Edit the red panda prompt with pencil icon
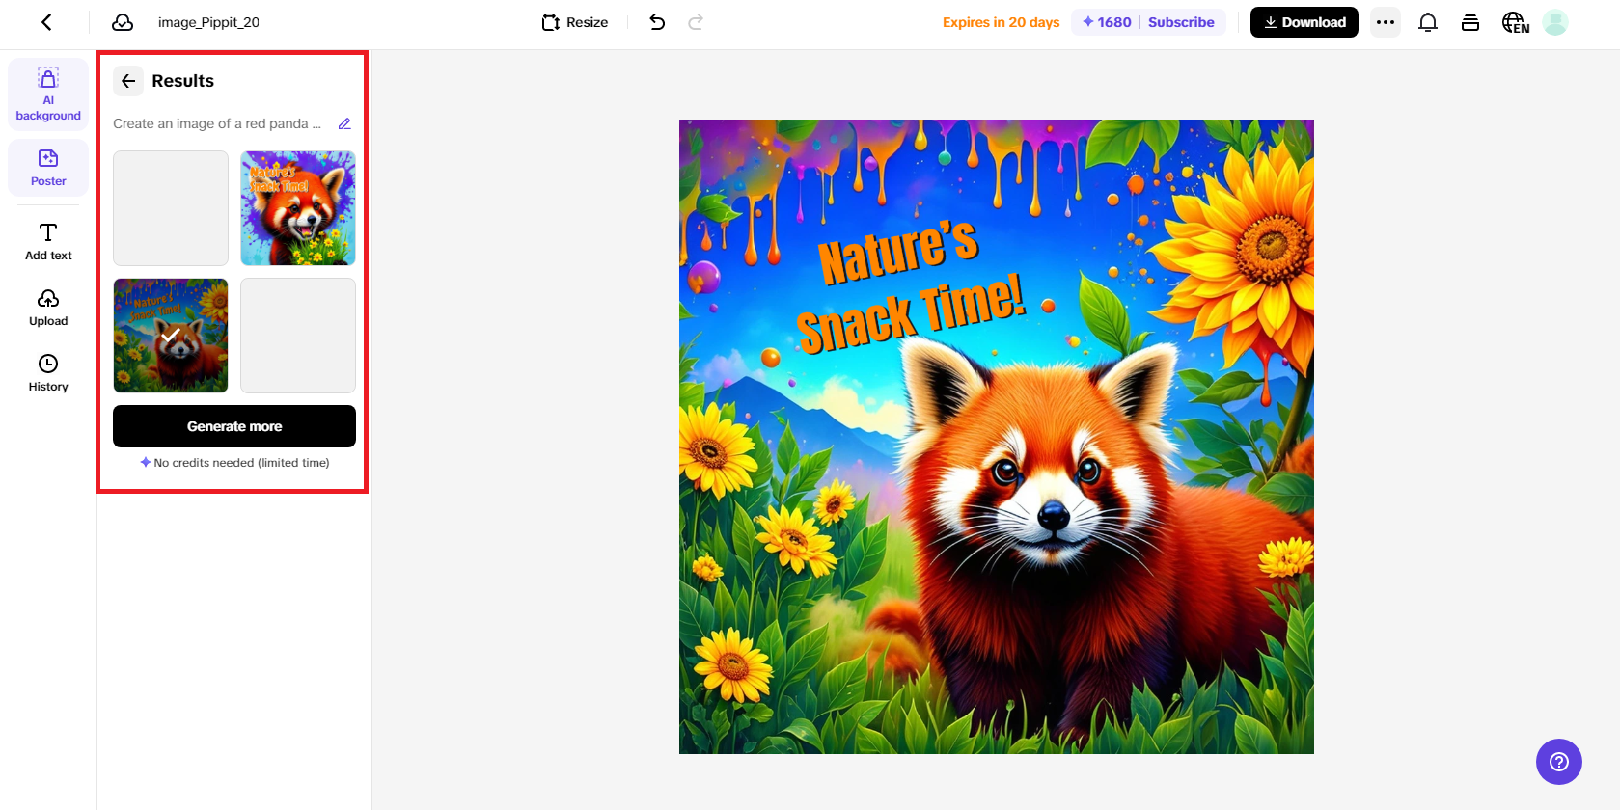Viewport: 1620px width, 810px height. (x=344, y=123)
